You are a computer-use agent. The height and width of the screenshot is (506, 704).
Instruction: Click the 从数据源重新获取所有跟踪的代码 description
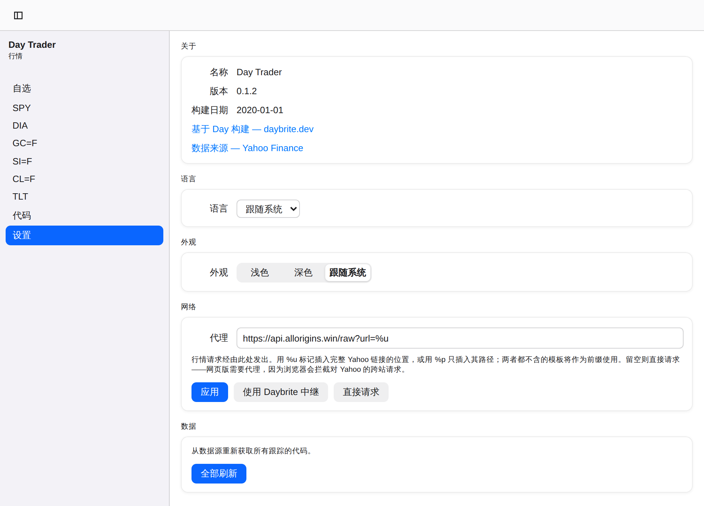252,450
